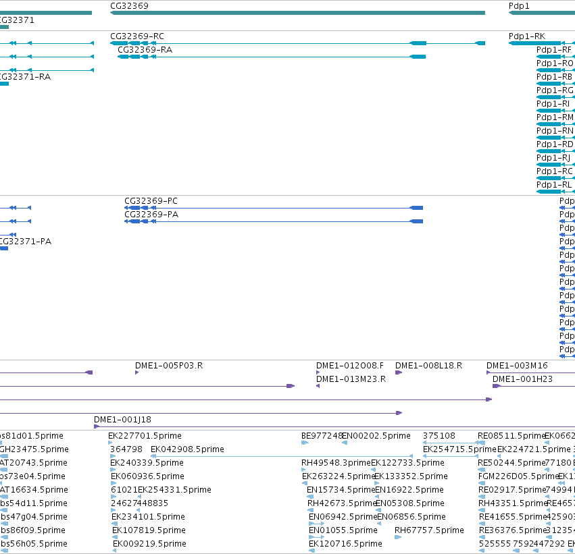The image size is (575, 554).
Task: Open the Pdp1-RF transcript label
Action: point(554,50)
